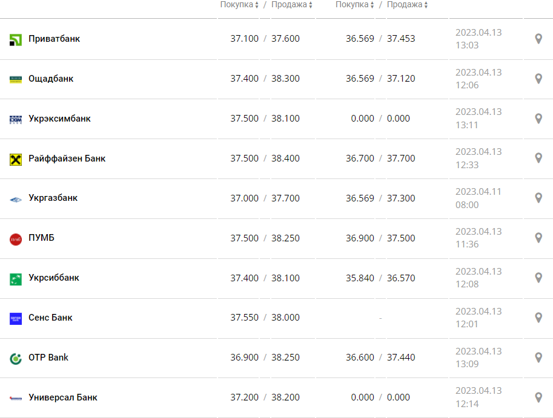Click the map pin icon for Приватбанк
Screen dimensions: 553x418
pyautogui.click(x=538, y=39)
